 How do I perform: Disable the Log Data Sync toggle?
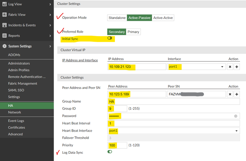click(x=110, y=152)
